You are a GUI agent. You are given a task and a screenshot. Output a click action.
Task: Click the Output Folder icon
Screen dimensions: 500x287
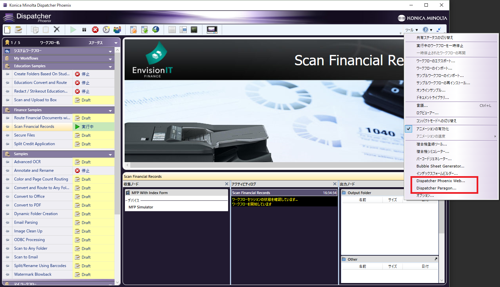click(x=344, y=193)
